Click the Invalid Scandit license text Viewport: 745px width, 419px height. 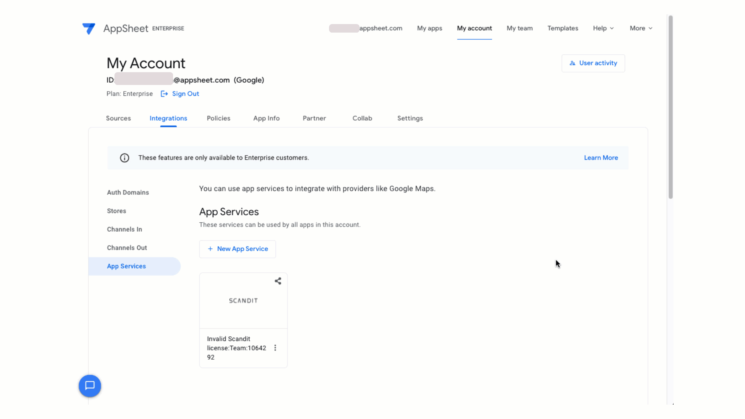tap(236, 348)
